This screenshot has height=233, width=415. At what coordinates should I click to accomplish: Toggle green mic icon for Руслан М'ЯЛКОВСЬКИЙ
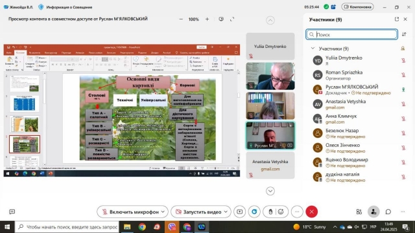coord(403,89)
